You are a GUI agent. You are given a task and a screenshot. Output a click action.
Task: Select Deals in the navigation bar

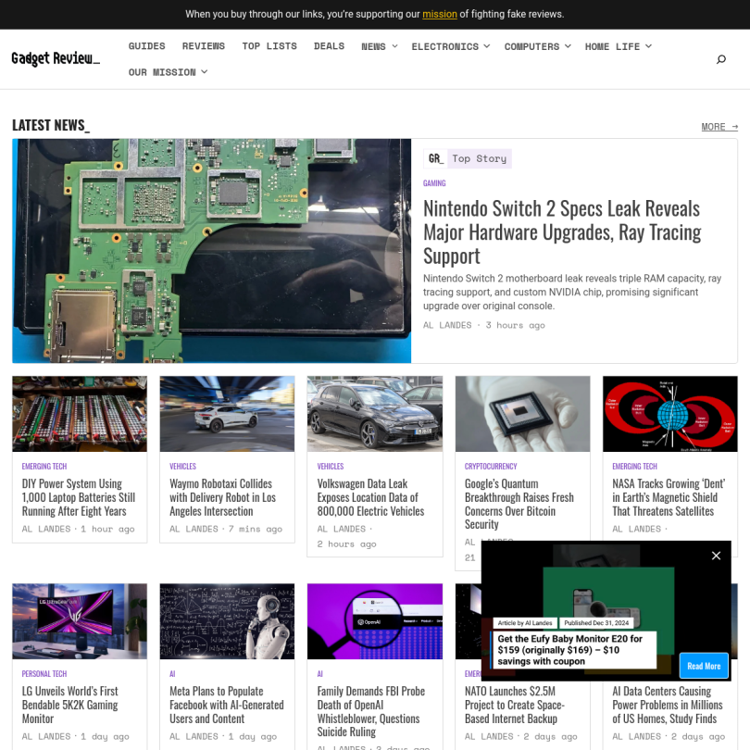point(329,46)
